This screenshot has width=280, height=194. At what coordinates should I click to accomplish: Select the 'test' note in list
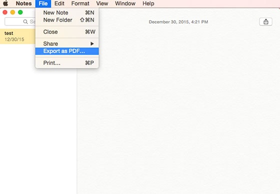(x=17, y=36)
